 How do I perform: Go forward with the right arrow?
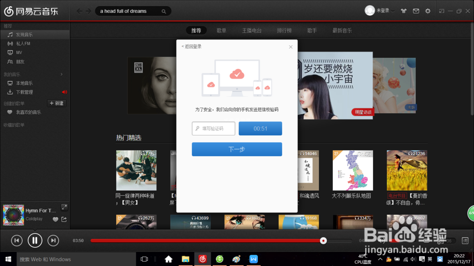[x=88, y=11]
